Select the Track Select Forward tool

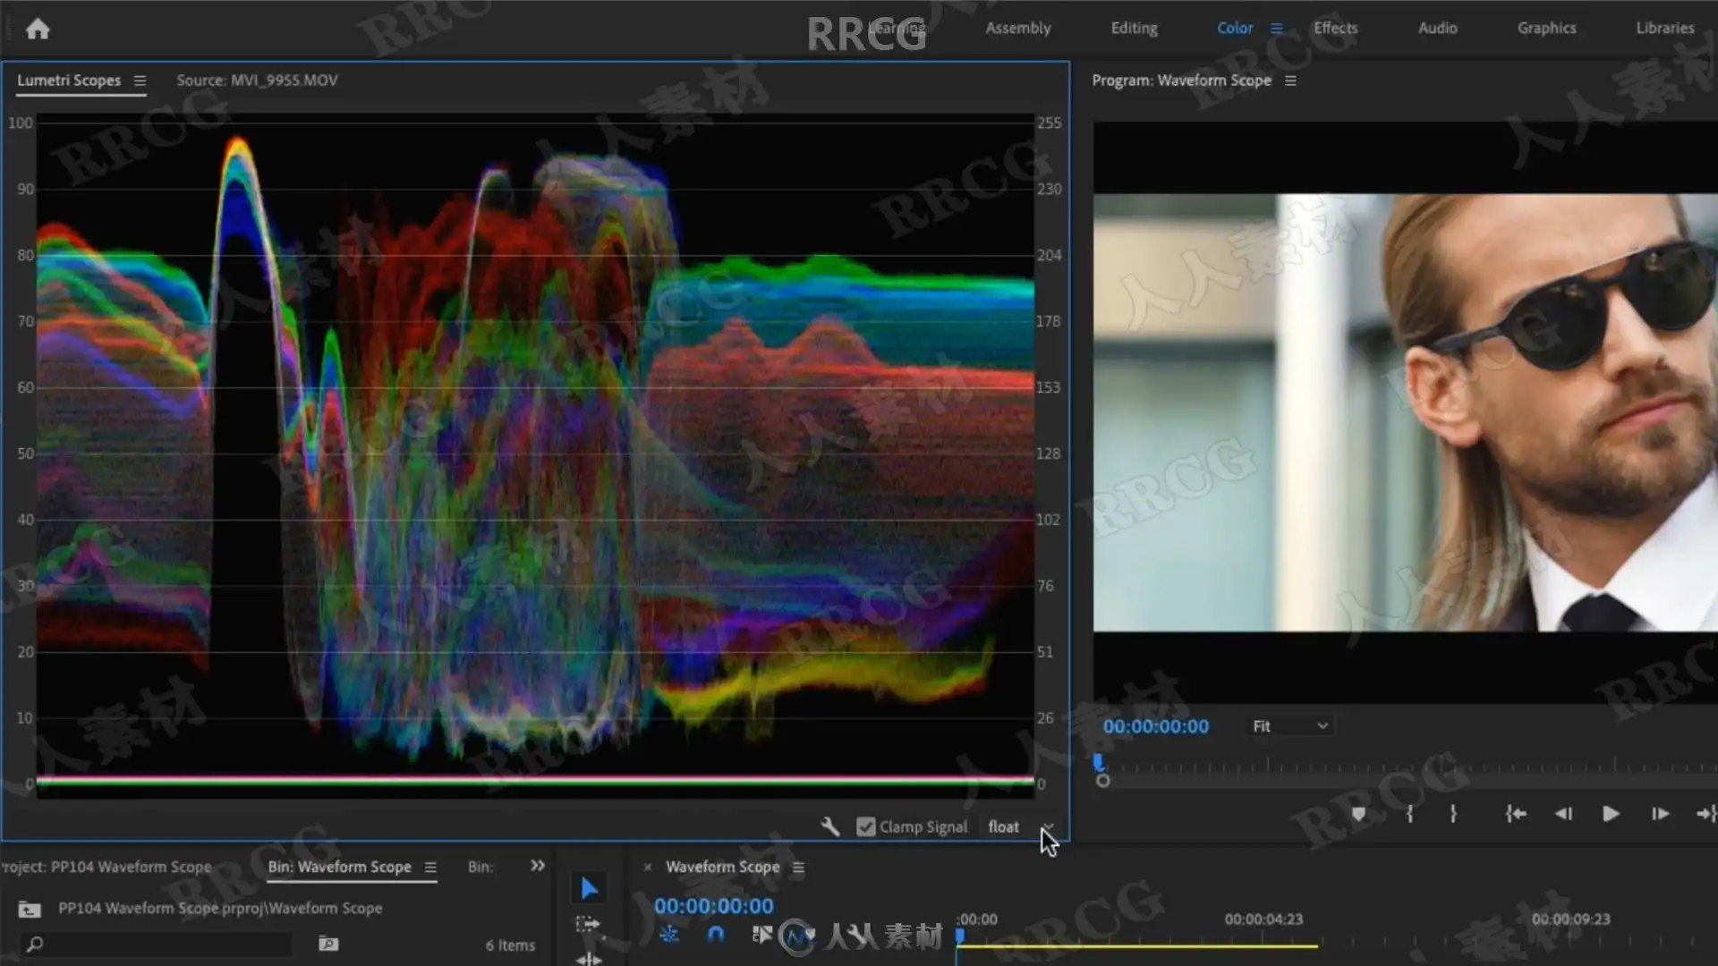coord(587,924)
